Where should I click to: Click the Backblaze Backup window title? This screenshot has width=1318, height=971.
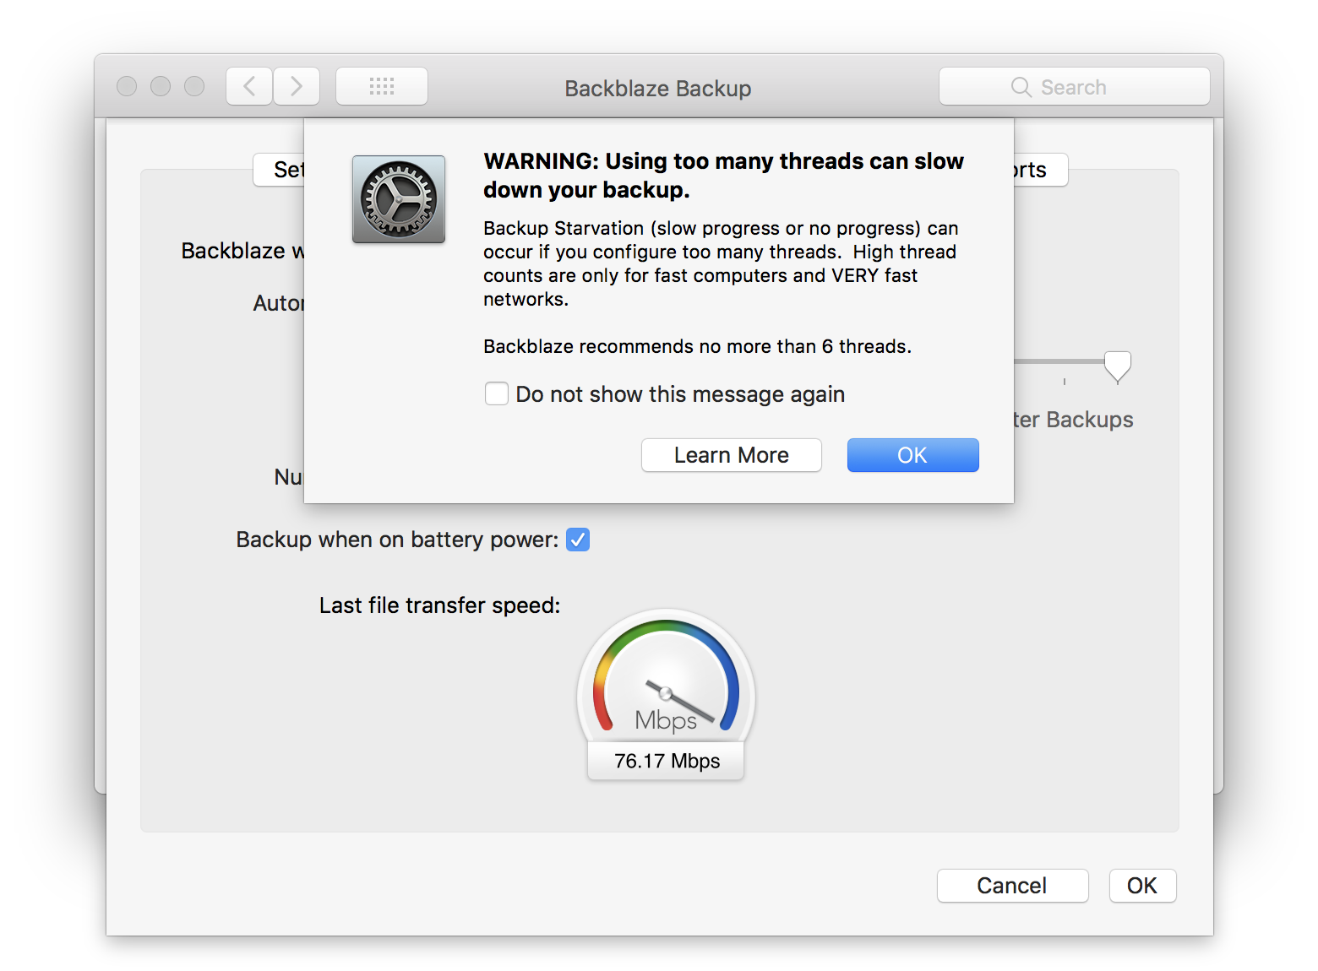pos(658,89)
